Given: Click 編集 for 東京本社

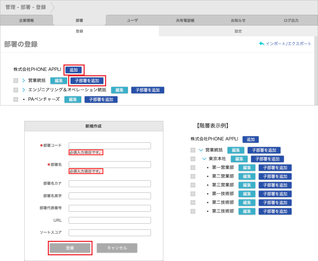Looking at the screenshot, I should [239, 159].
